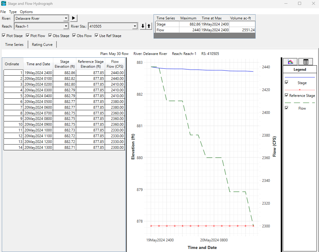The image size is (319, 252).
Task: Click the green dashed Flow line sample in the legend
Action: point(300,103)
